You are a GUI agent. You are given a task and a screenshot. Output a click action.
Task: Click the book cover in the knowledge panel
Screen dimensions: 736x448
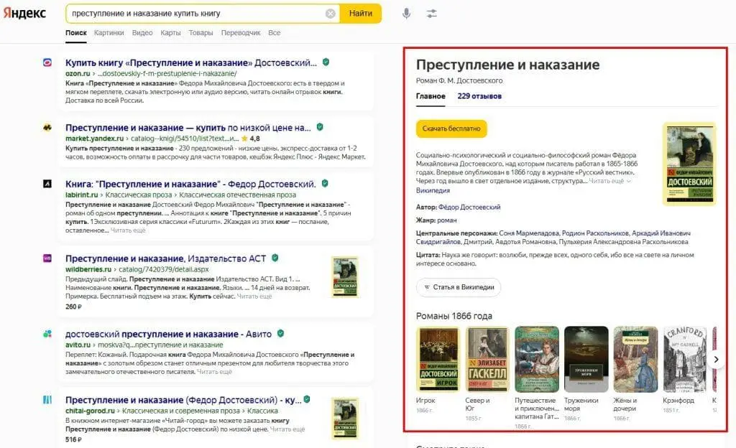[689, 164]
